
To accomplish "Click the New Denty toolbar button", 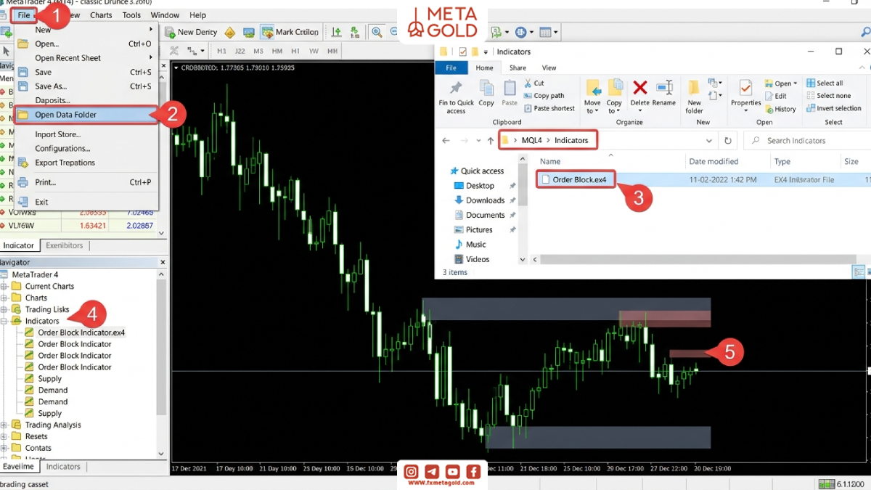I will point(191,32).
